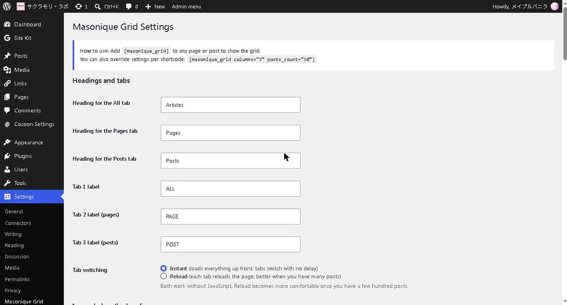Click the Links chain icon

point(7,83)
